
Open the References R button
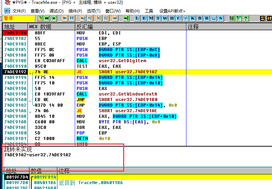tap(207, 18)
